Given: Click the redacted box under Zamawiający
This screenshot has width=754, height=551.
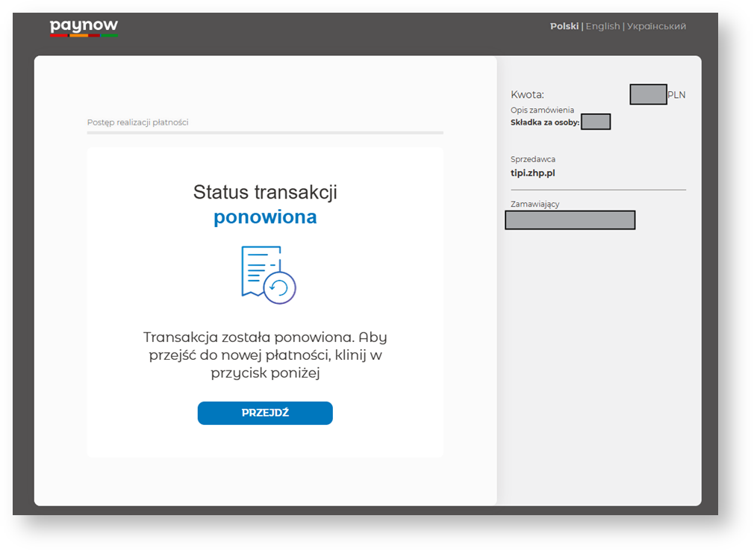Looking at the screenshot, I should [570, 220].
